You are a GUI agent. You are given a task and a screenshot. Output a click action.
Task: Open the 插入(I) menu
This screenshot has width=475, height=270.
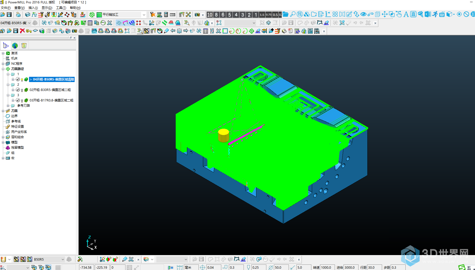(x=33, y=8)
